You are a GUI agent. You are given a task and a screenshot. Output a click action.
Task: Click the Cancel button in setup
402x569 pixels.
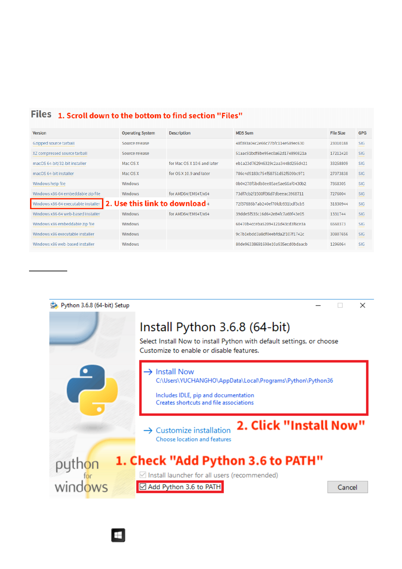click(348, 487)
